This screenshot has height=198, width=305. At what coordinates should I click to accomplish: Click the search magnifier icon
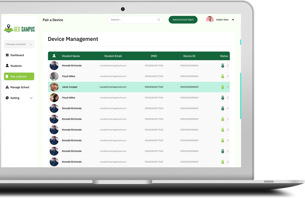159,20
